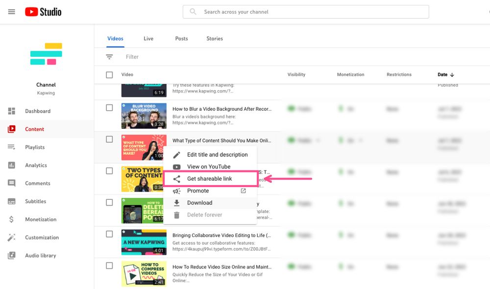Image resolution: width=490 pixels, height=289 pixels.
Task: Select Edit title and description
Action: [x=217, y=155]
